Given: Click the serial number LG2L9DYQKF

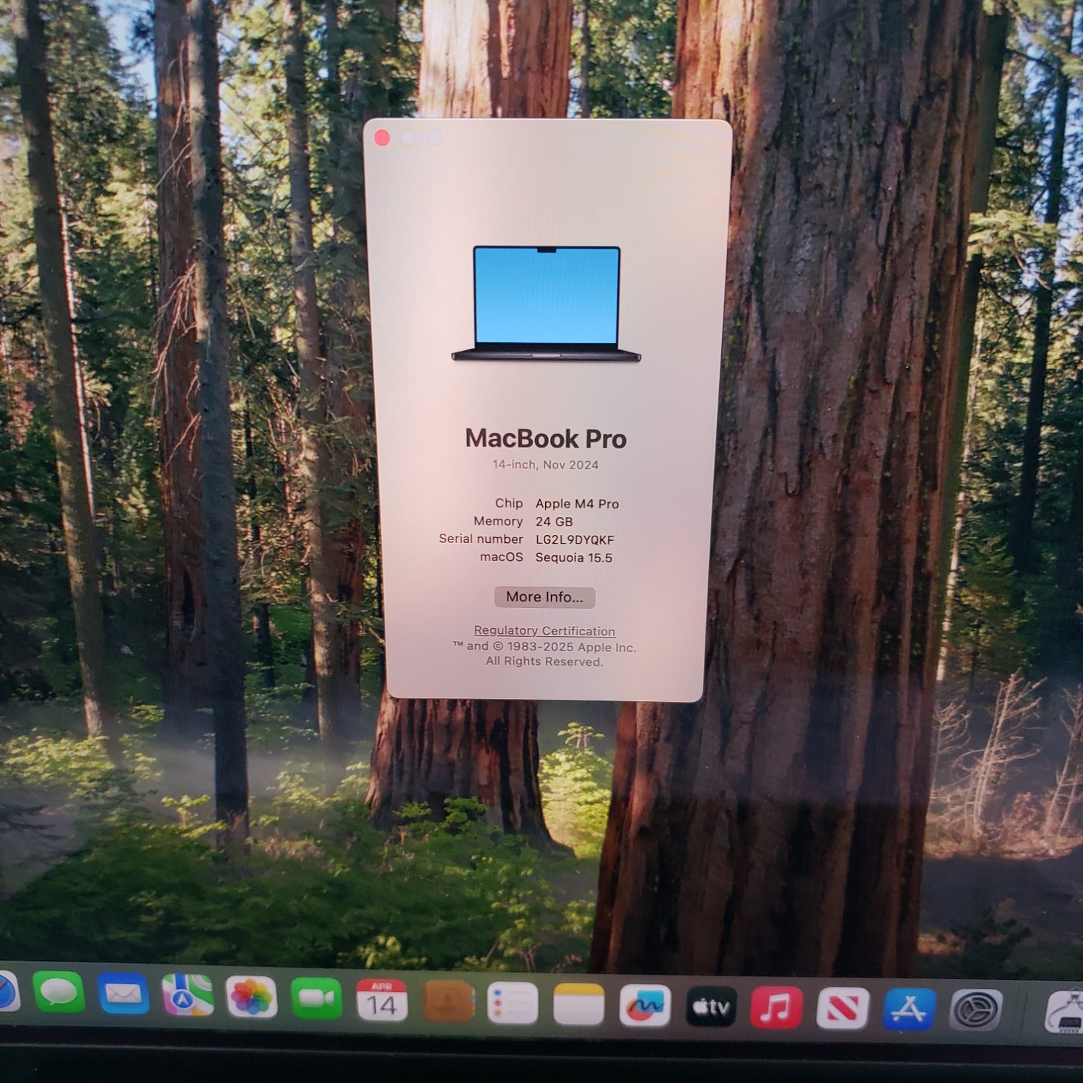Looking at the screenshot, I should pyautogui.click(x=575, y=539).
